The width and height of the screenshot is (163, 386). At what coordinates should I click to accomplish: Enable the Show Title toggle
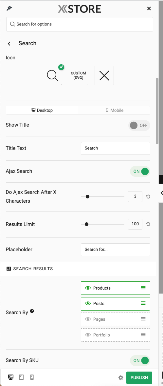point(139,125)
